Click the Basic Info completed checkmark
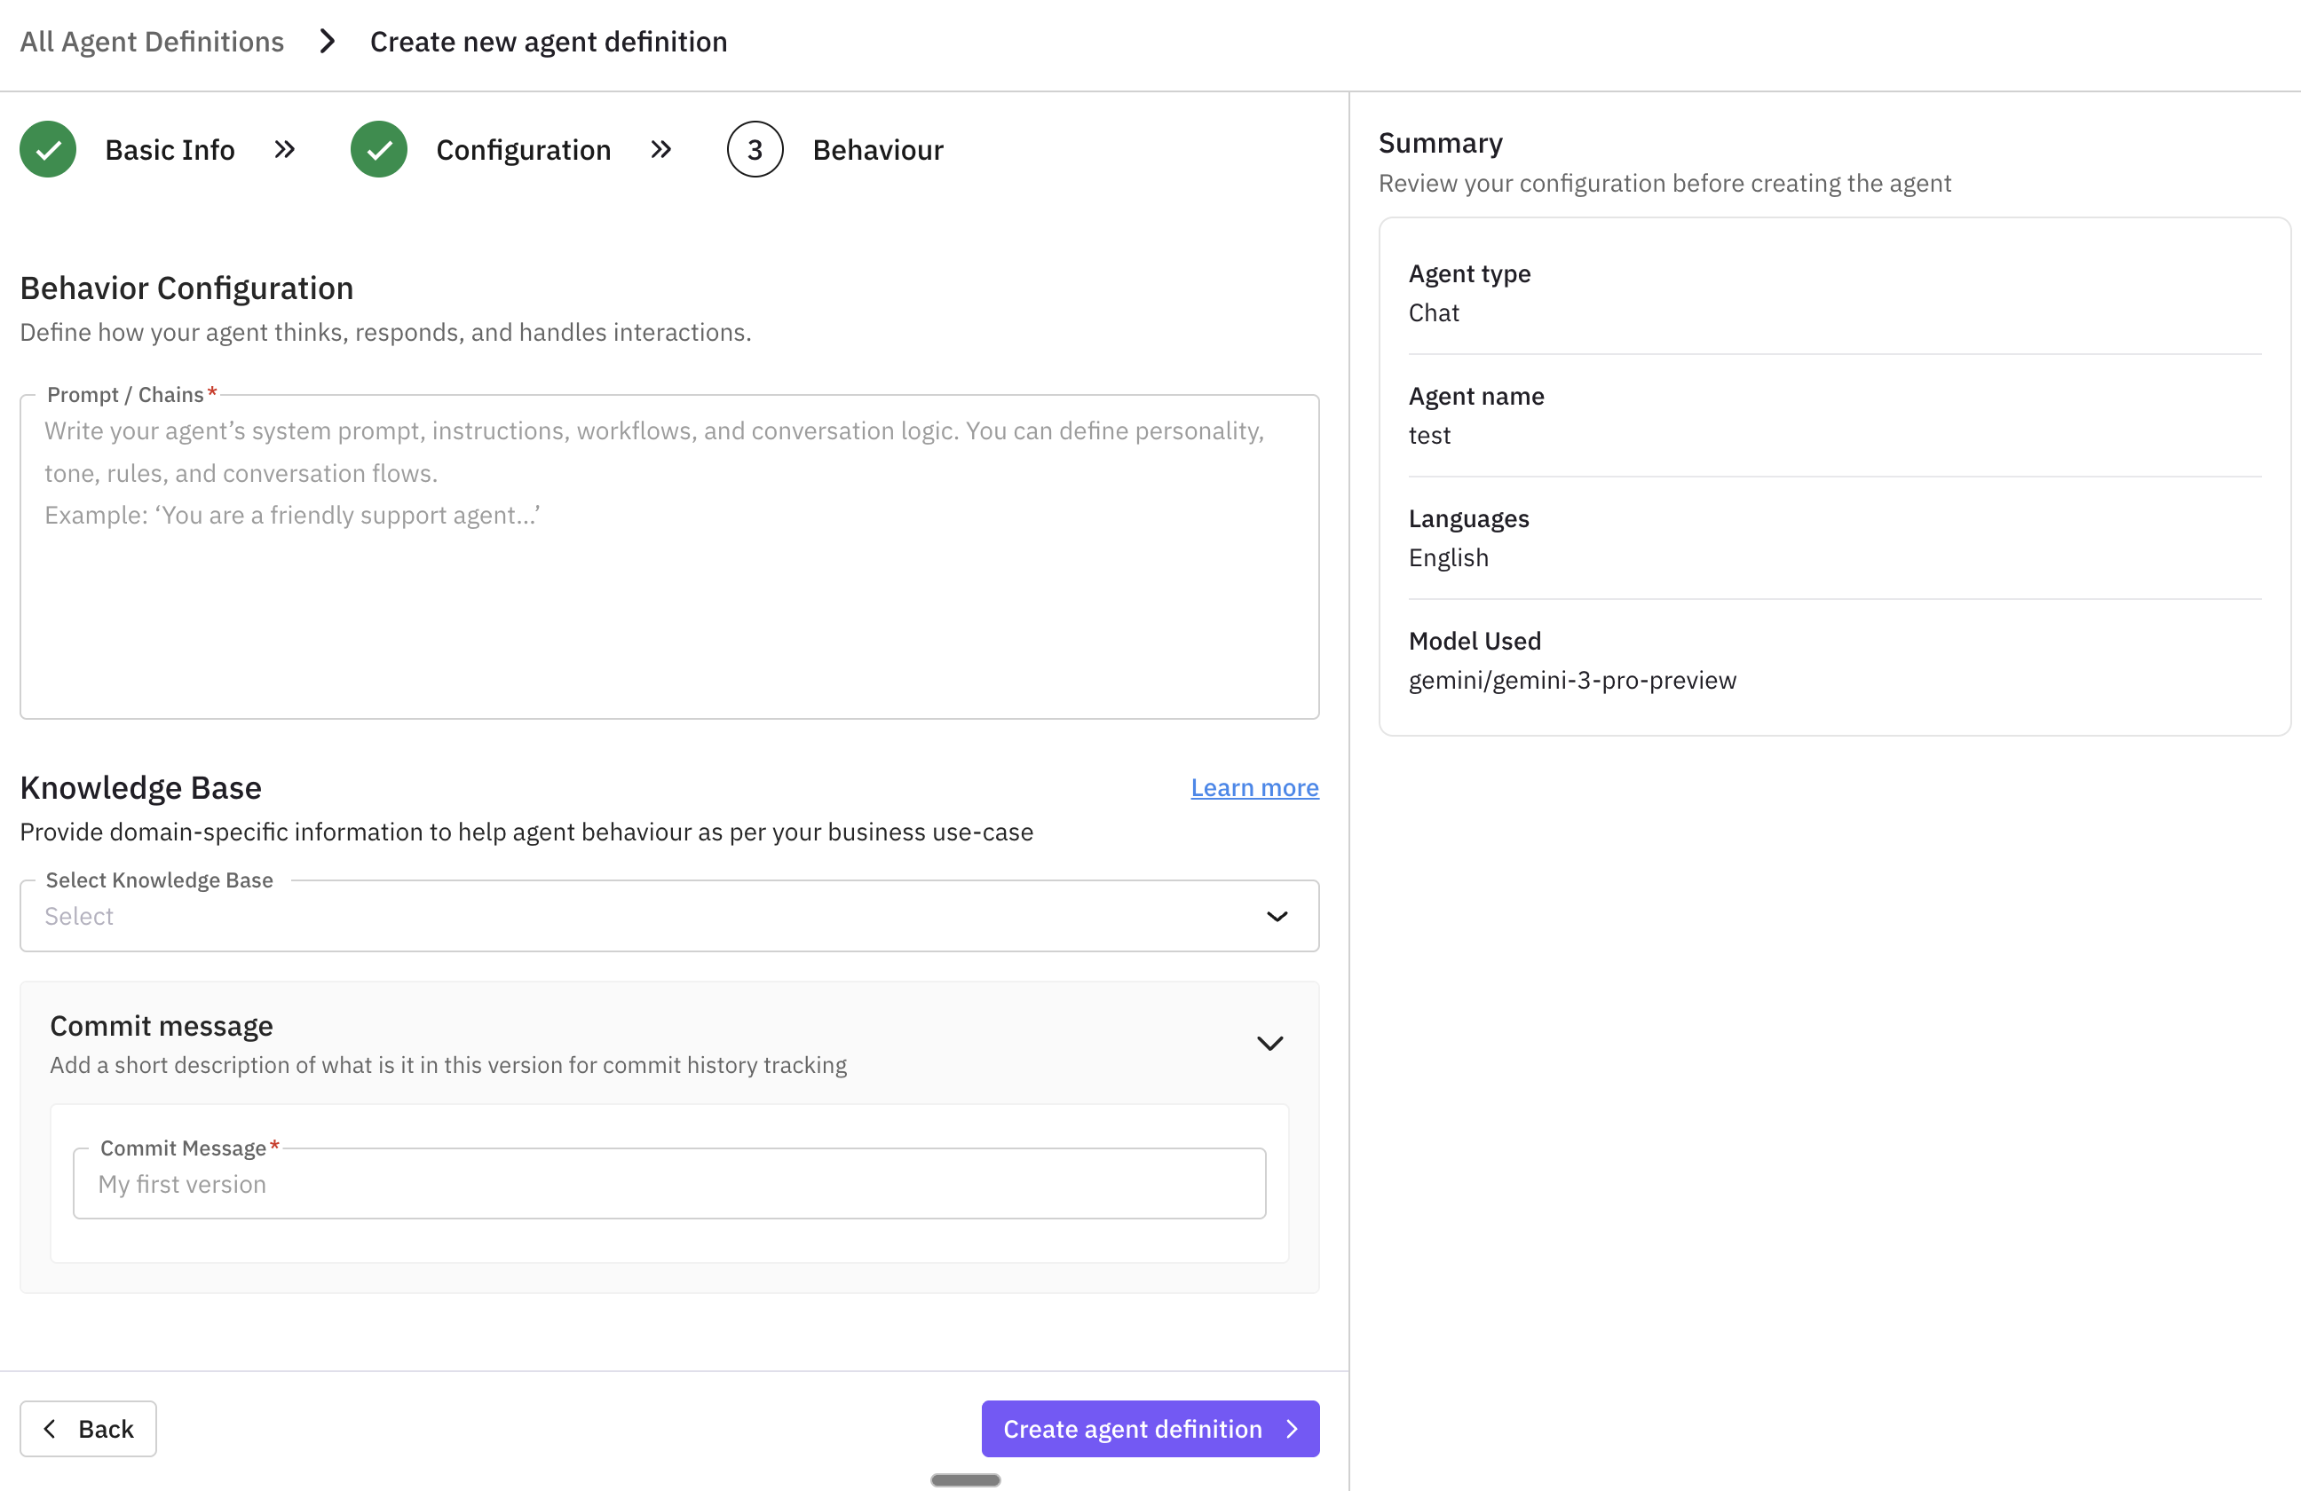Viewport: 2301px width, 1491px height. pos(47,149)
